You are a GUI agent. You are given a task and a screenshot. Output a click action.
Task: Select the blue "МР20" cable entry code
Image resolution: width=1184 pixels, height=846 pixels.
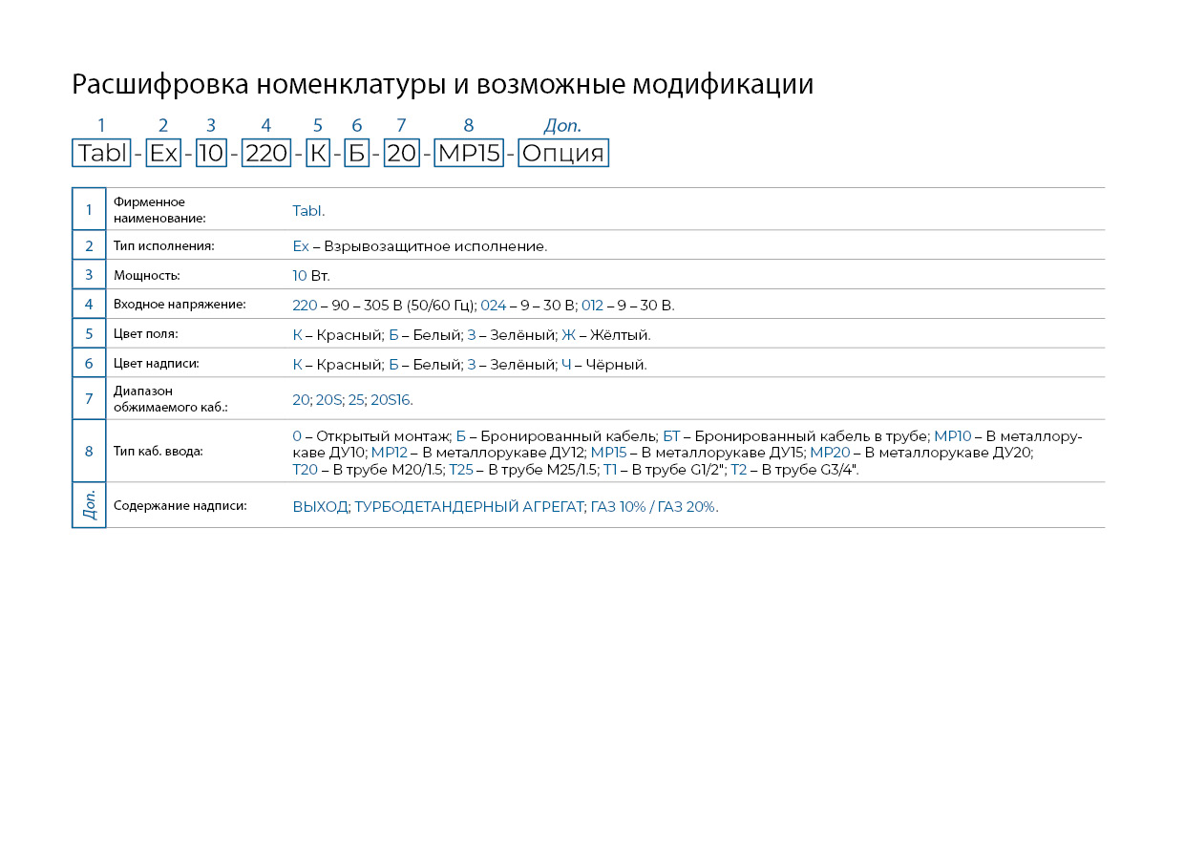coord(830,453)
